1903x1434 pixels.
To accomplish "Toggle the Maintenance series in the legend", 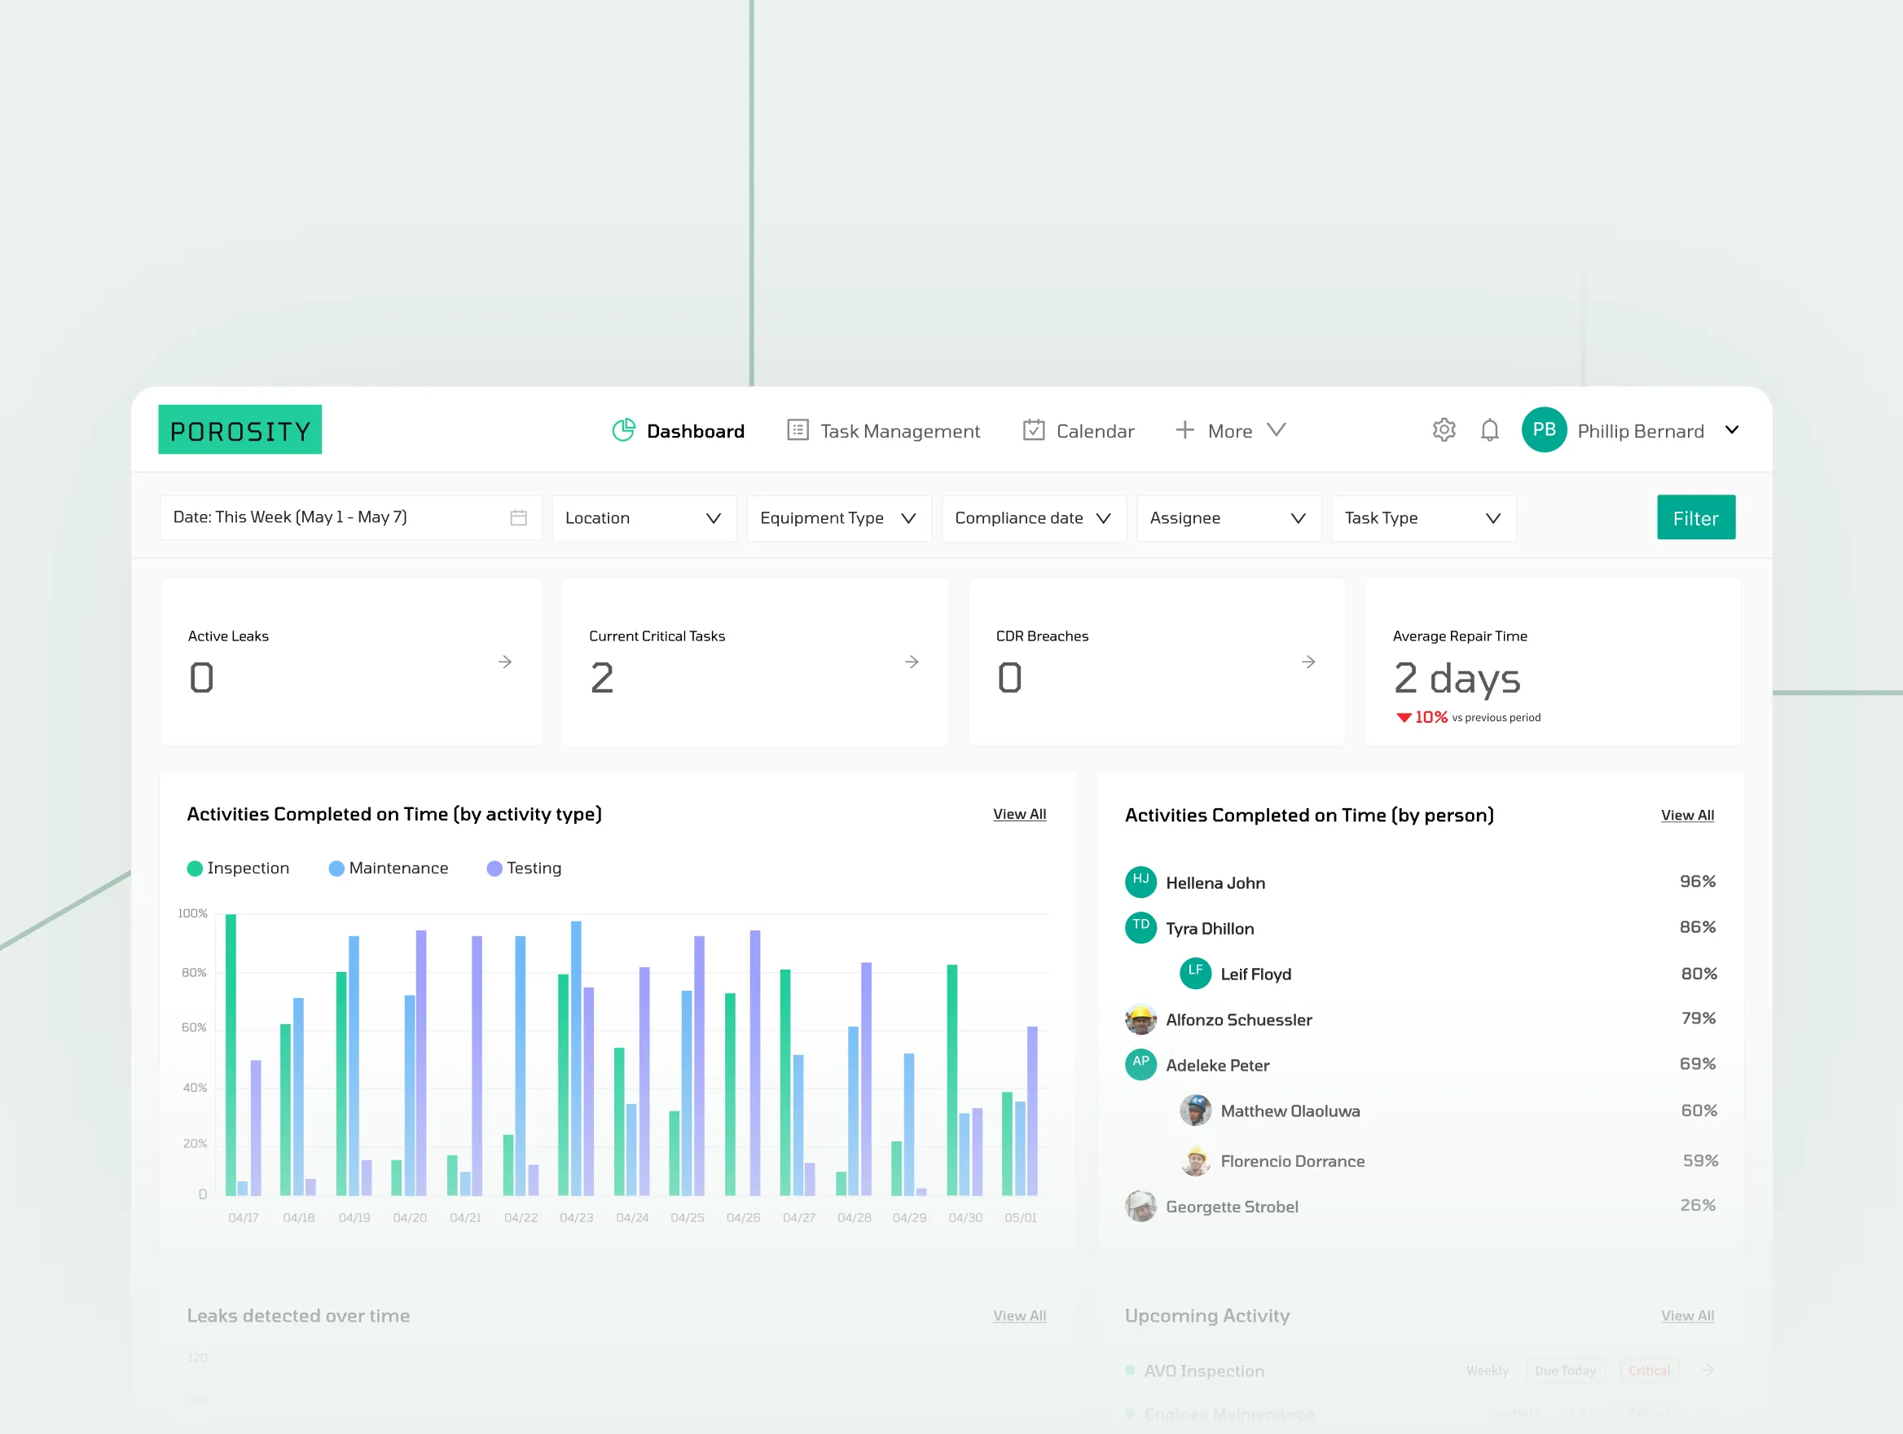I will click(x=388, y=868).
